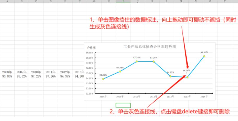
Task: Click the worksheet cell containing 2011年
Action: tap(51, 72)
